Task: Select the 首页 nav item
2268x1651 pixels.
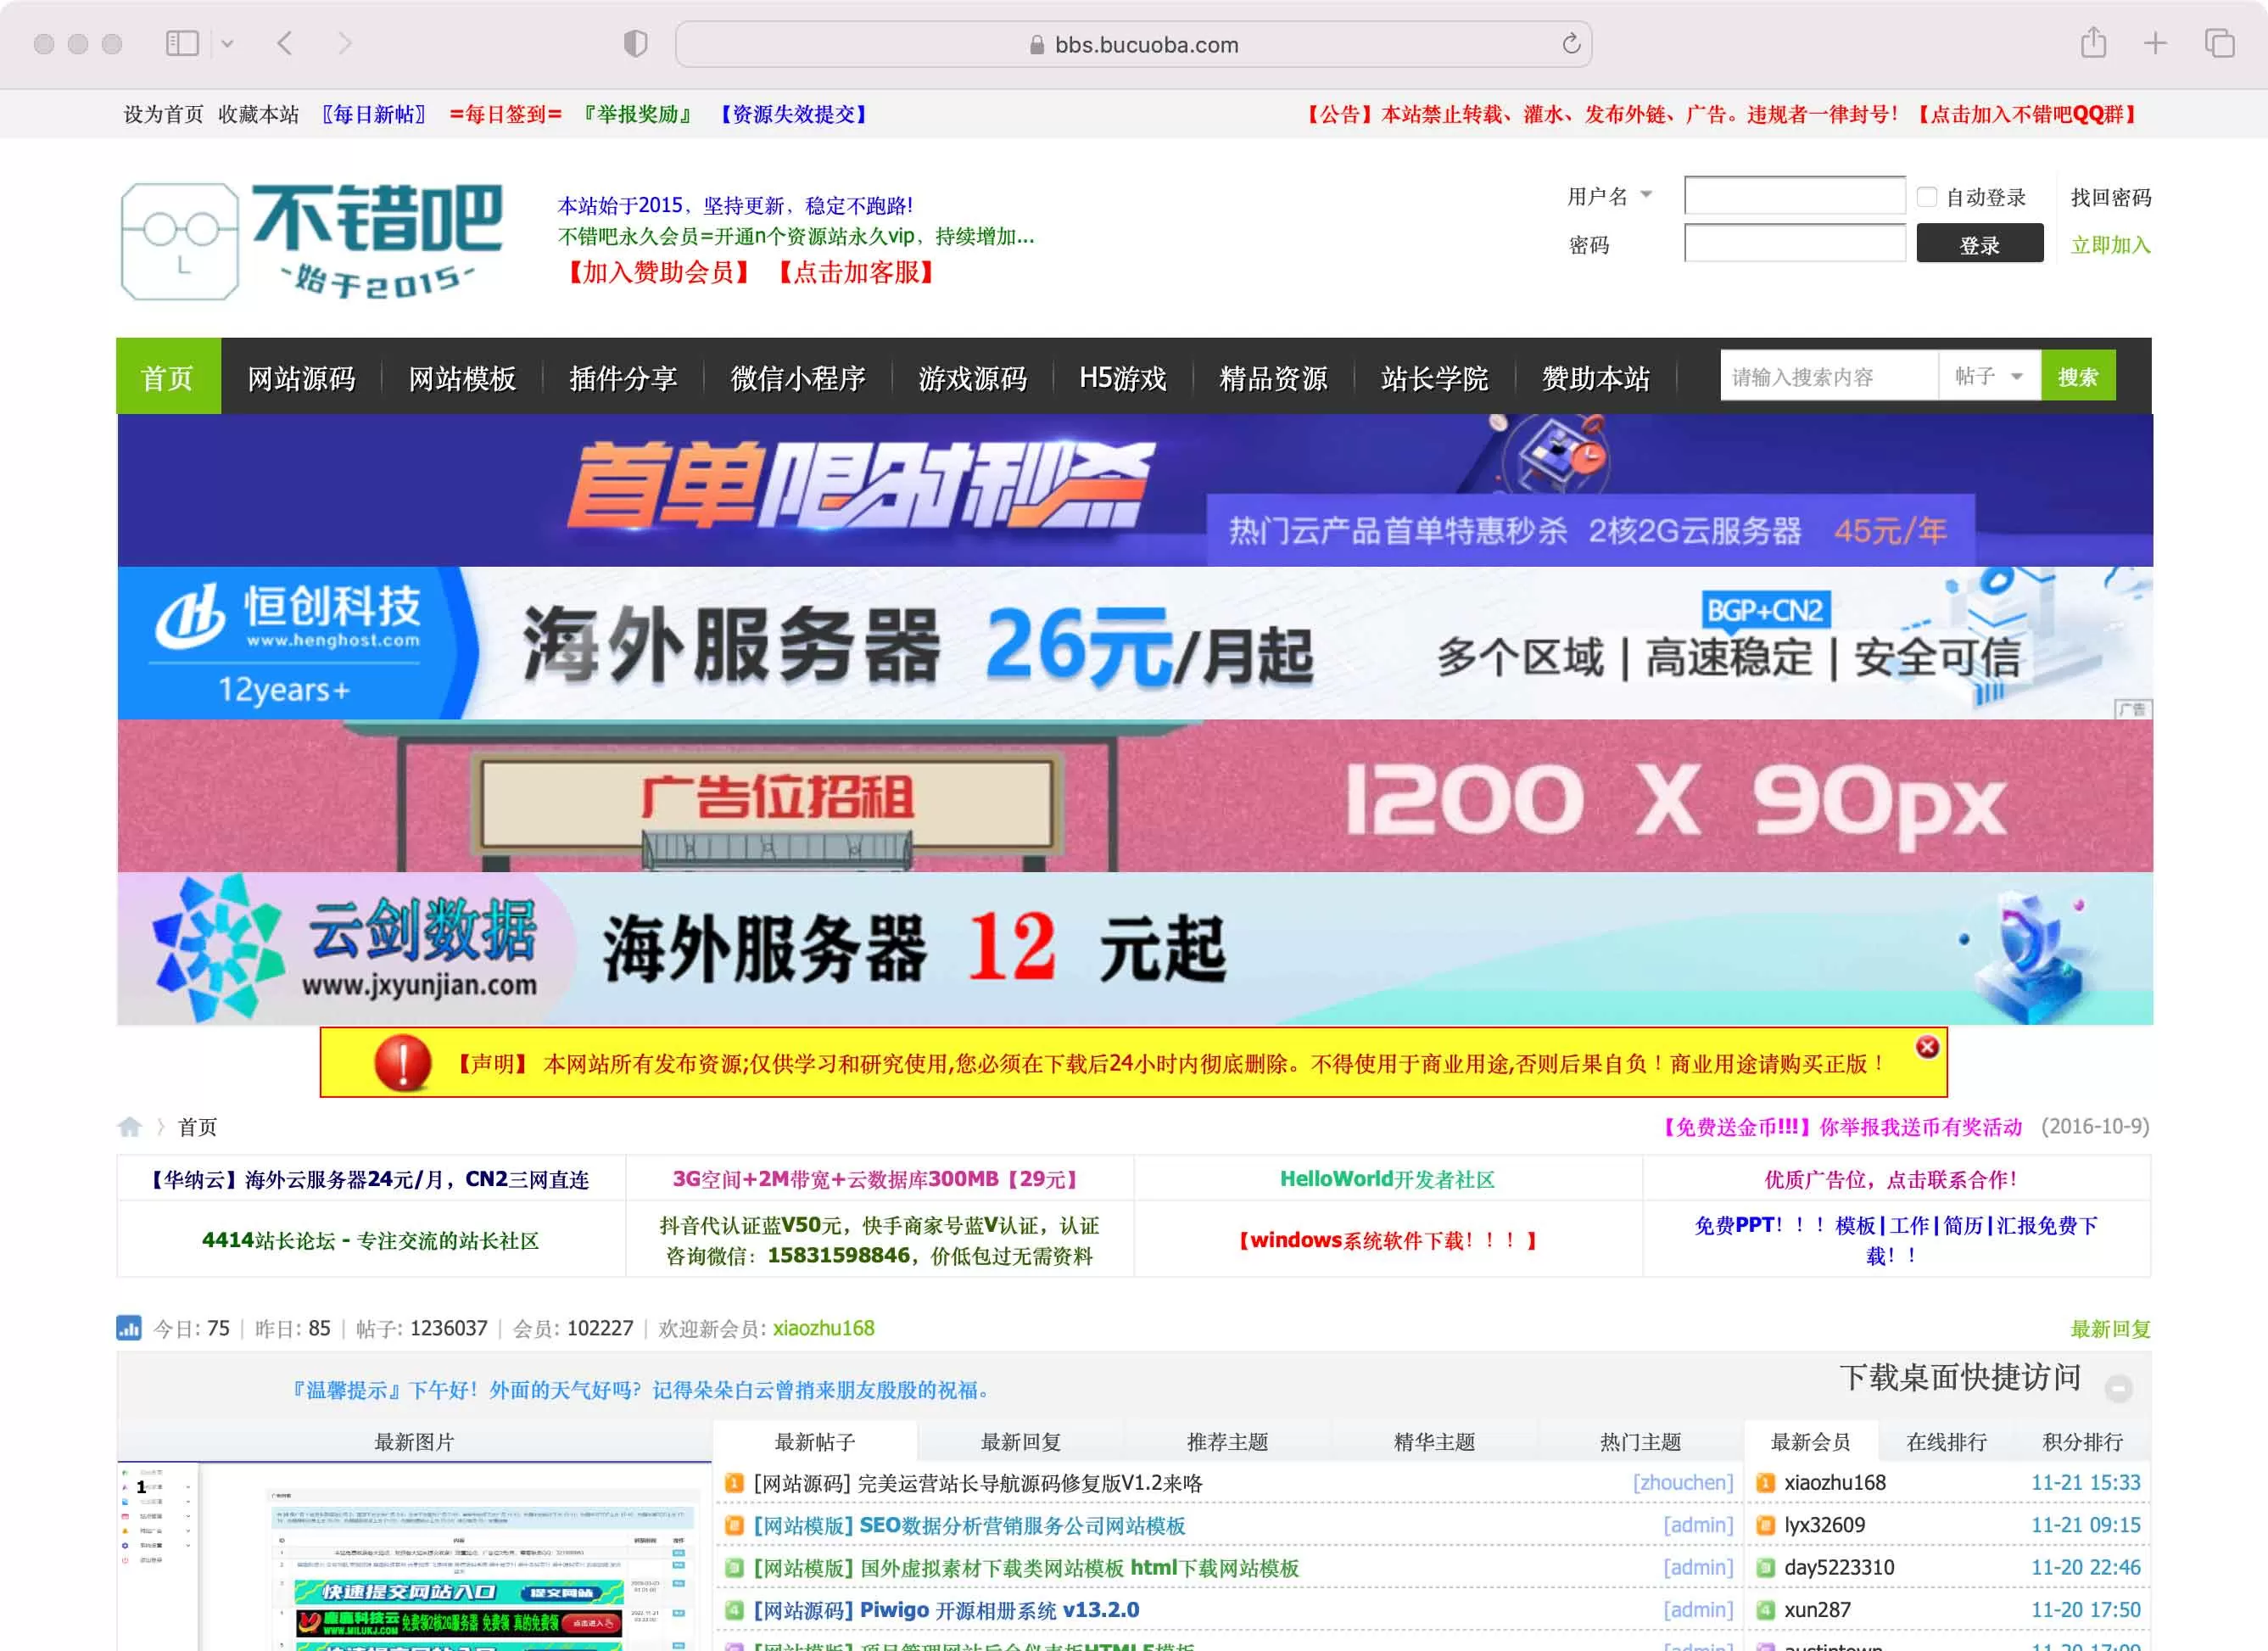Action: 168,377
